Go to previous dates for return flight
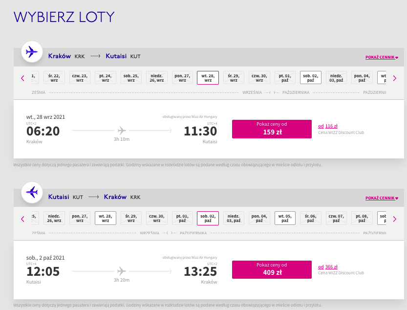Image resolution: width=407 pixels, height=310 pixels. coord(22,219)
